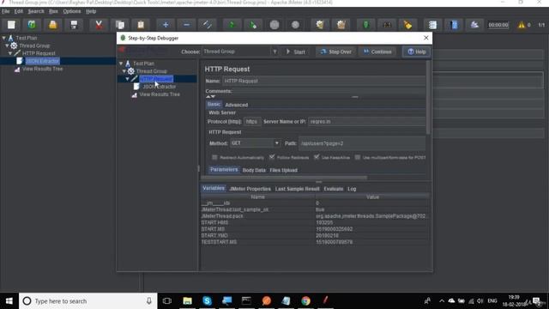549x309 pixels.
Task: Click the green bug debugger toolbar icon
Action: click(x=366, y=25)
